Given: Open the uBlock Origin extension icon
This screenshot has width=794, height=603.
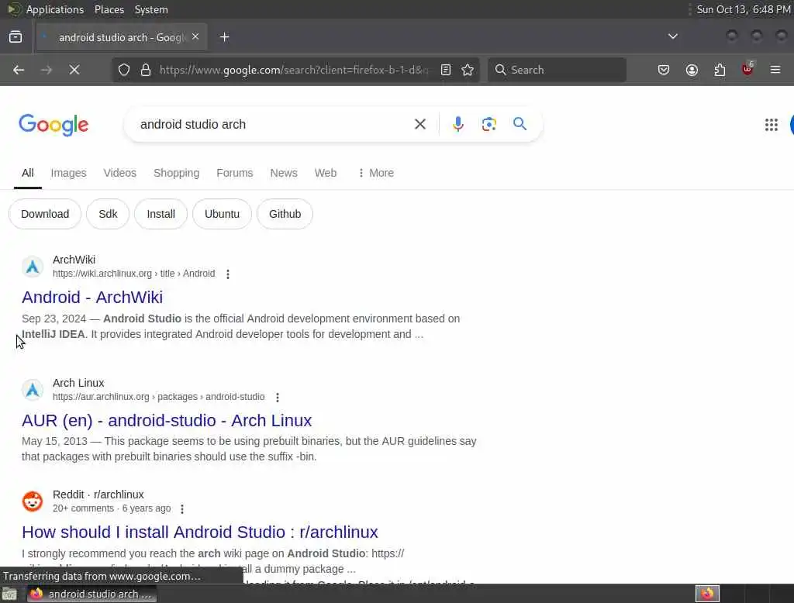Looking at the screenshot, I should pos(747,69).
